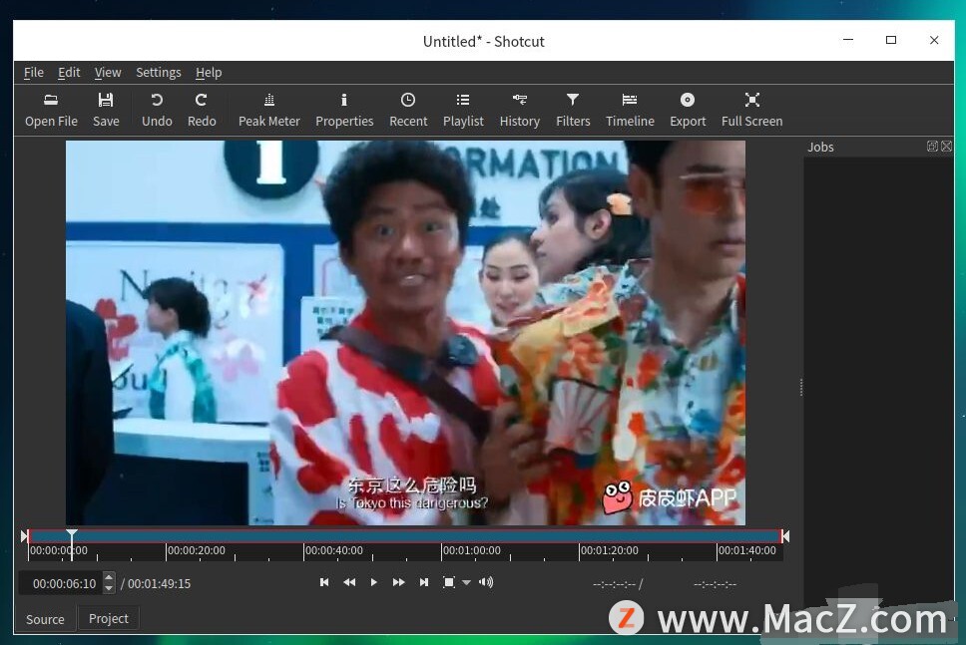Skip to the end of the clip
Viewport: 966px width, 645px height.
[x=424, y=582]
